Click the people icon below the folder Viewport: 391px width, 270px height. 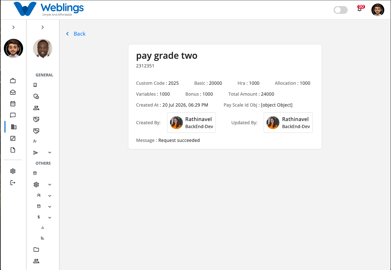click(36, 261)
